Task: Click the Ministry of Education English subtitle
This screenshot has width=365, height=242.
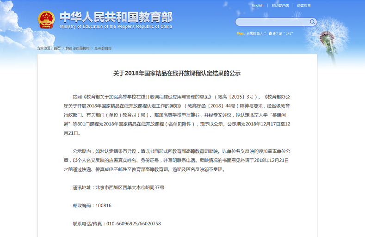Action: click(116, 27)
